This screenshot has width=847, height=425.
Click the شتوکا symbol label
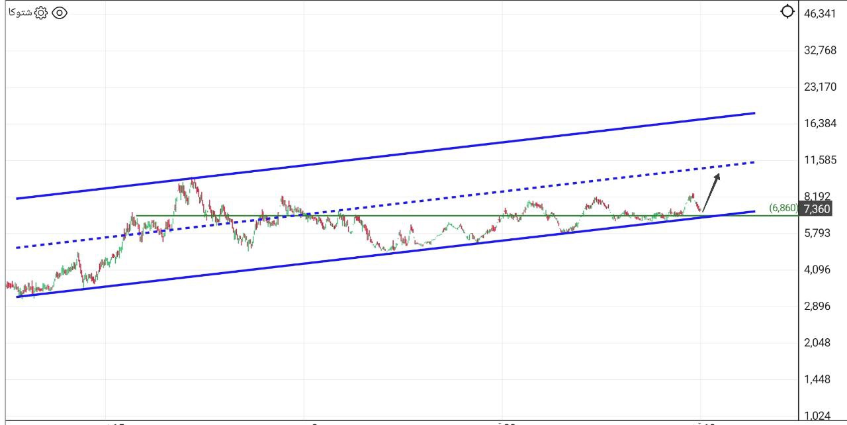coord(19,12)
